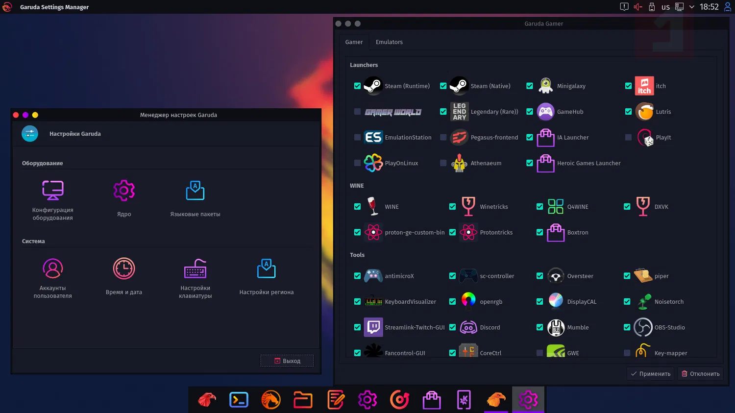735x413 pixels.
Task: Click the Выход exit button
Action: click(x=287, y=361)
